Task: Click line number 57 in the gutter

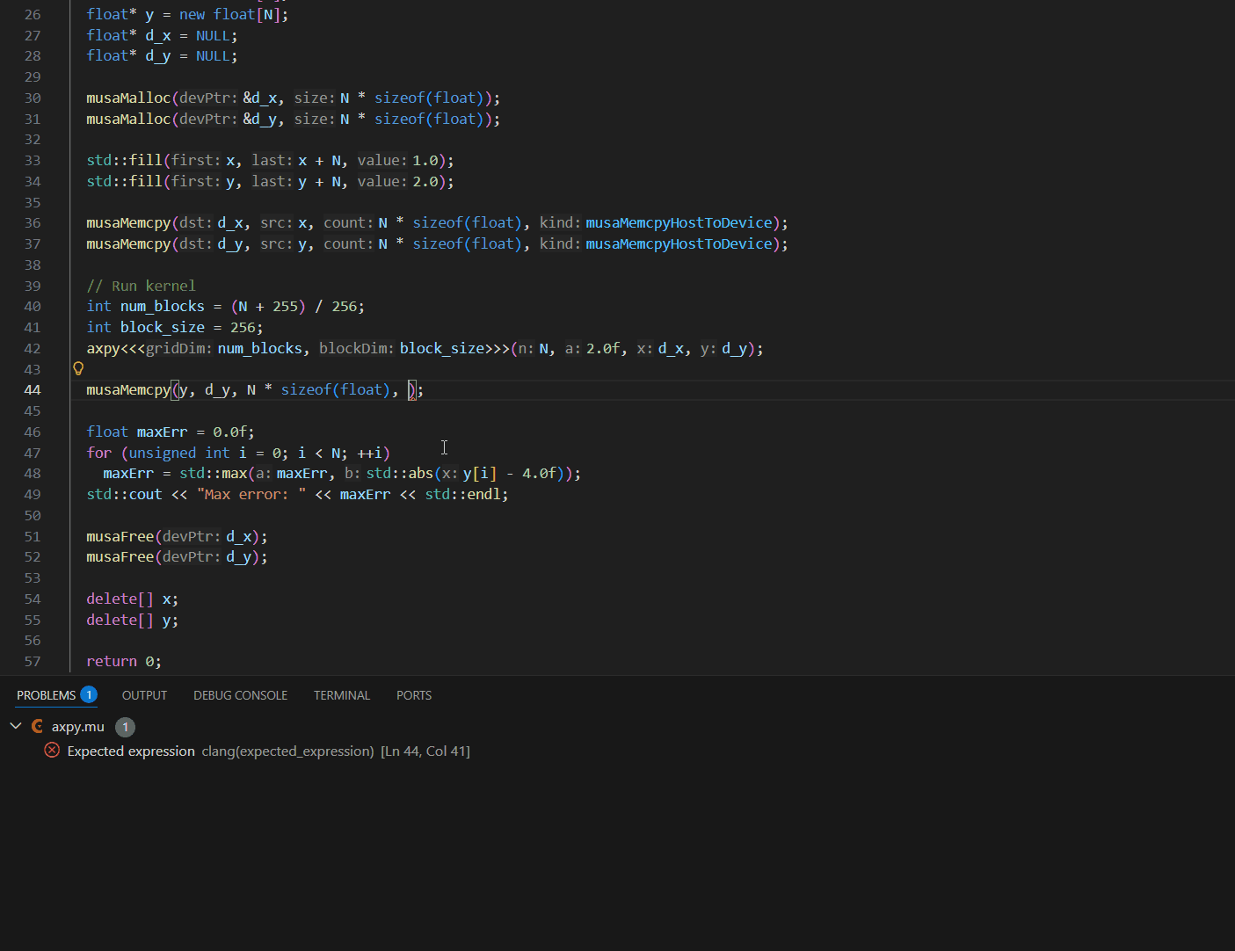Action: click(x=33, y=661)
